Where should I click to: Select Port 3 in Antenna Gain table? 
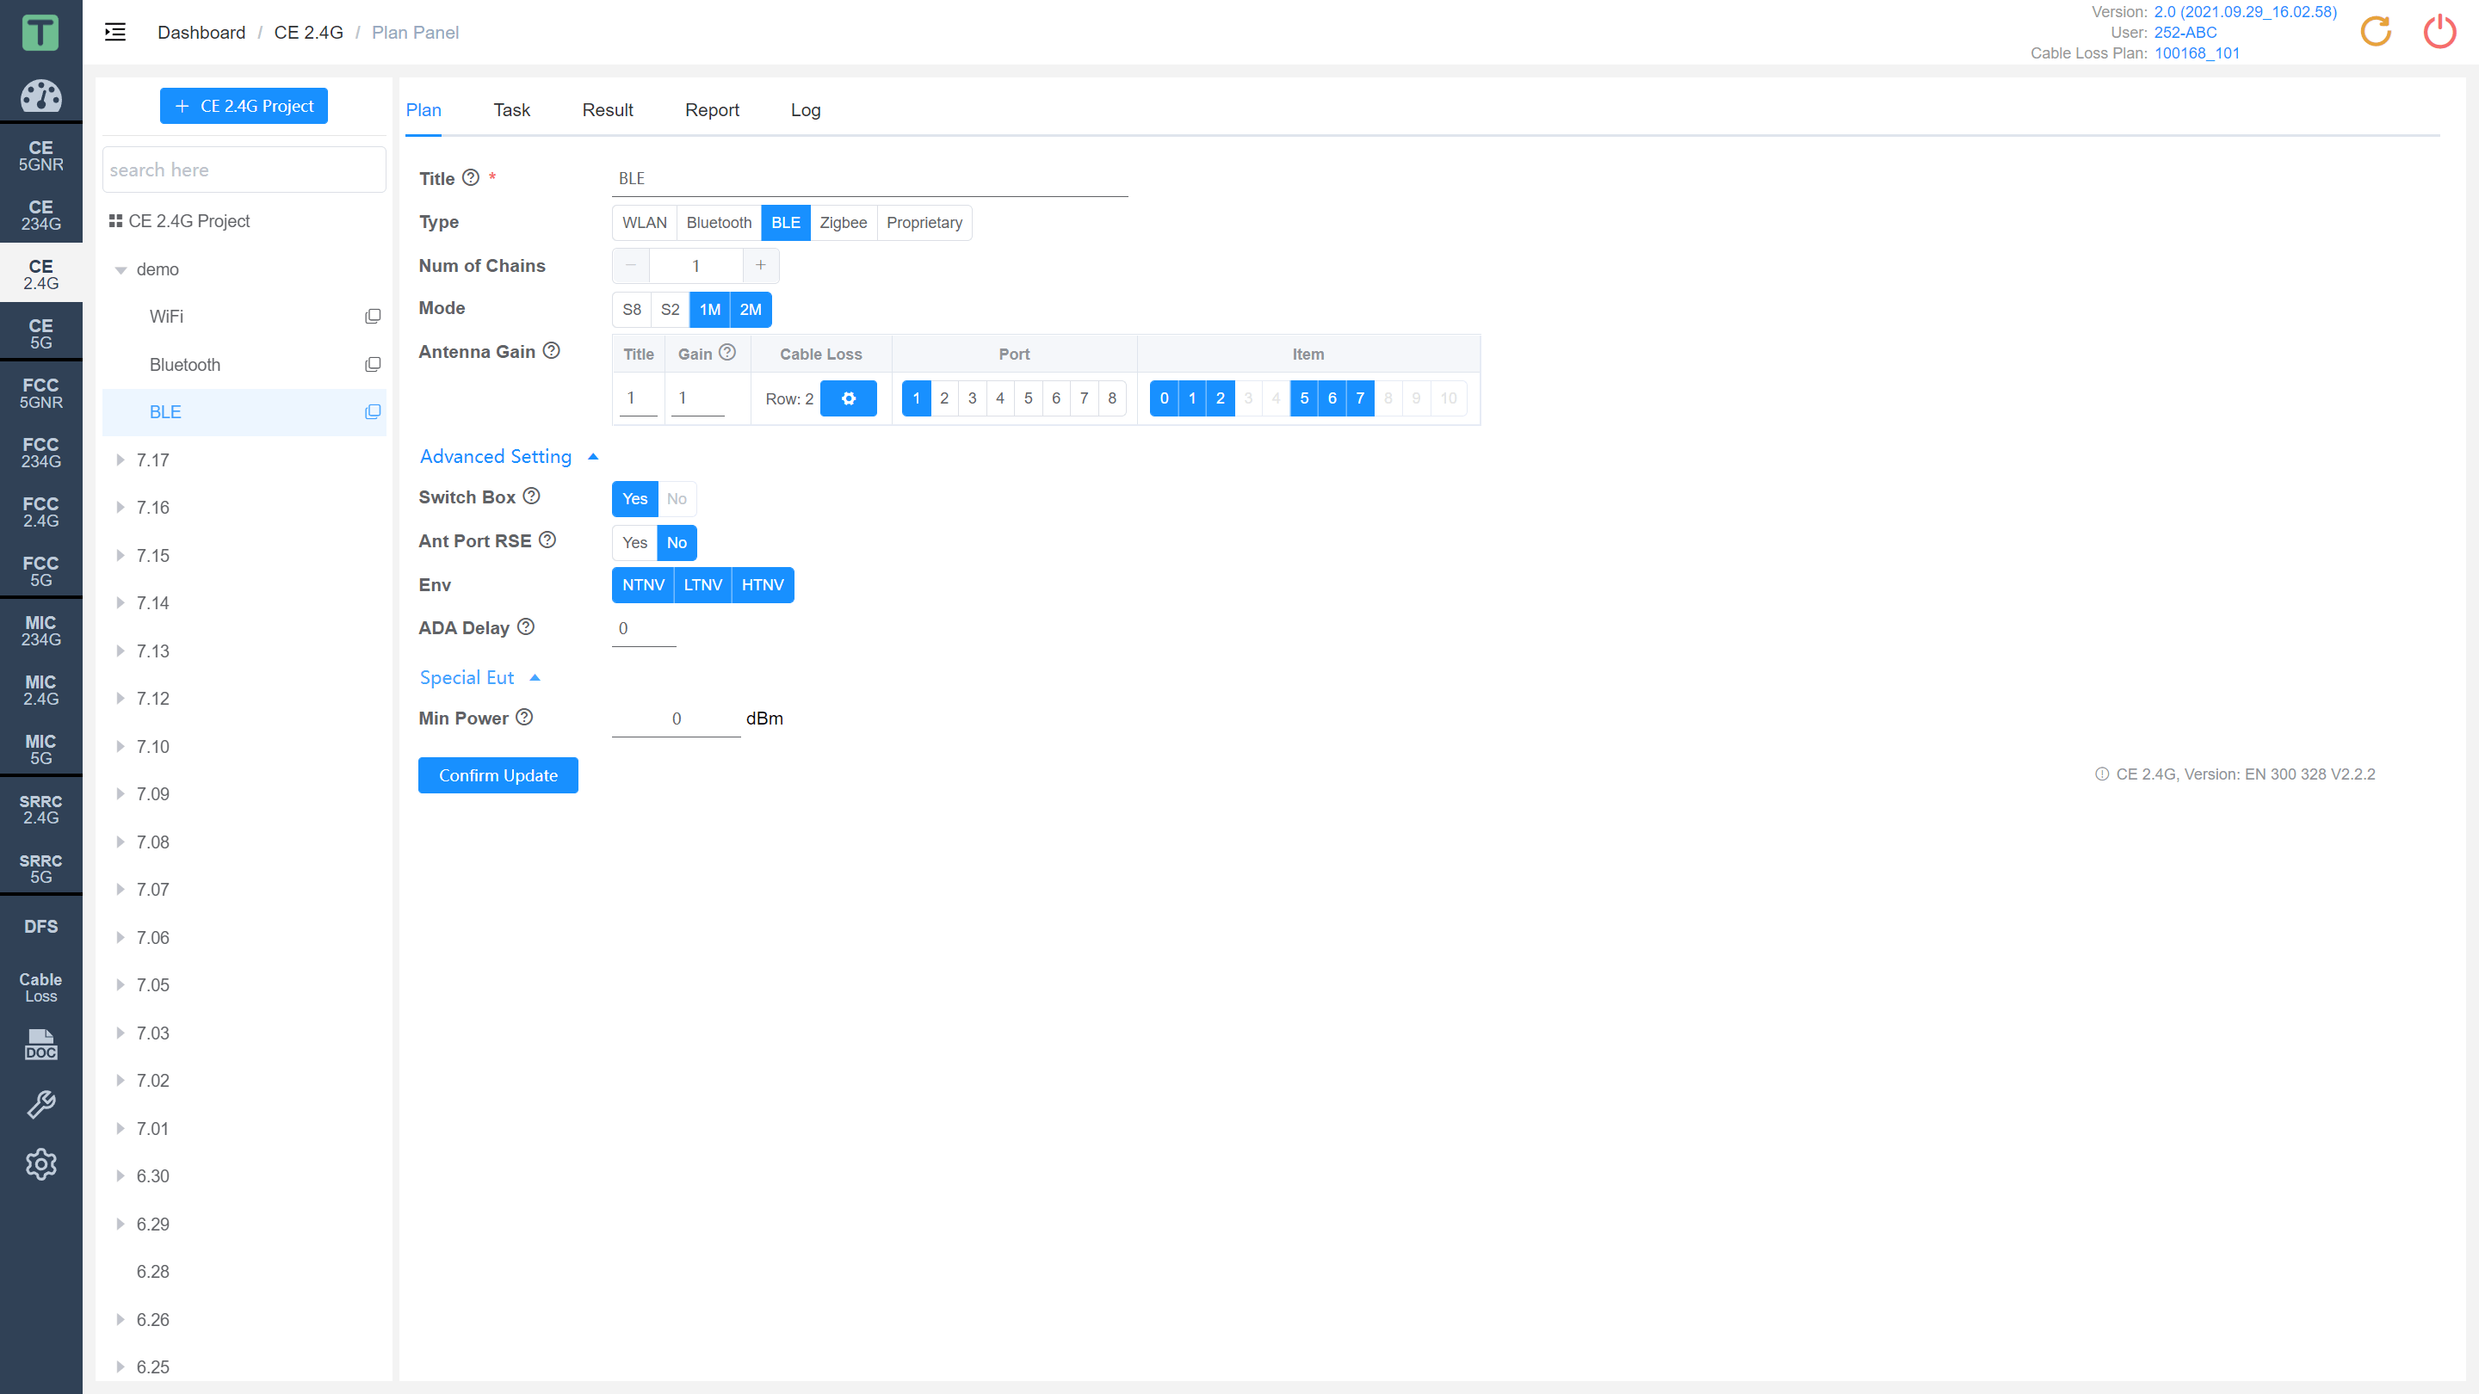point(972,398)
